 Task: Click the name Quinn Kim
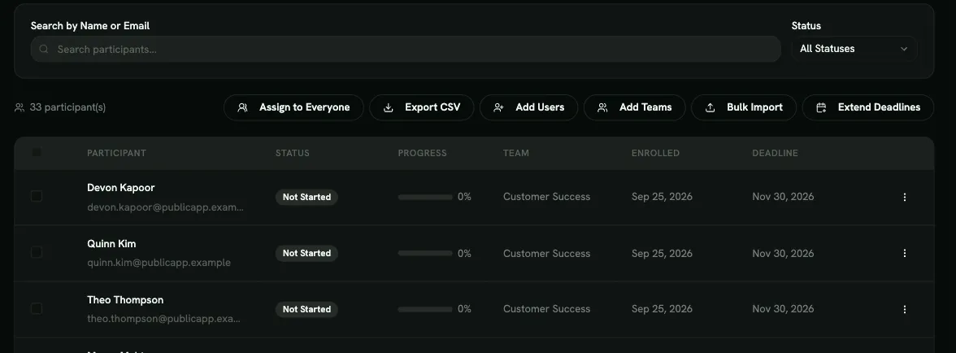click(x=111, y=243)
